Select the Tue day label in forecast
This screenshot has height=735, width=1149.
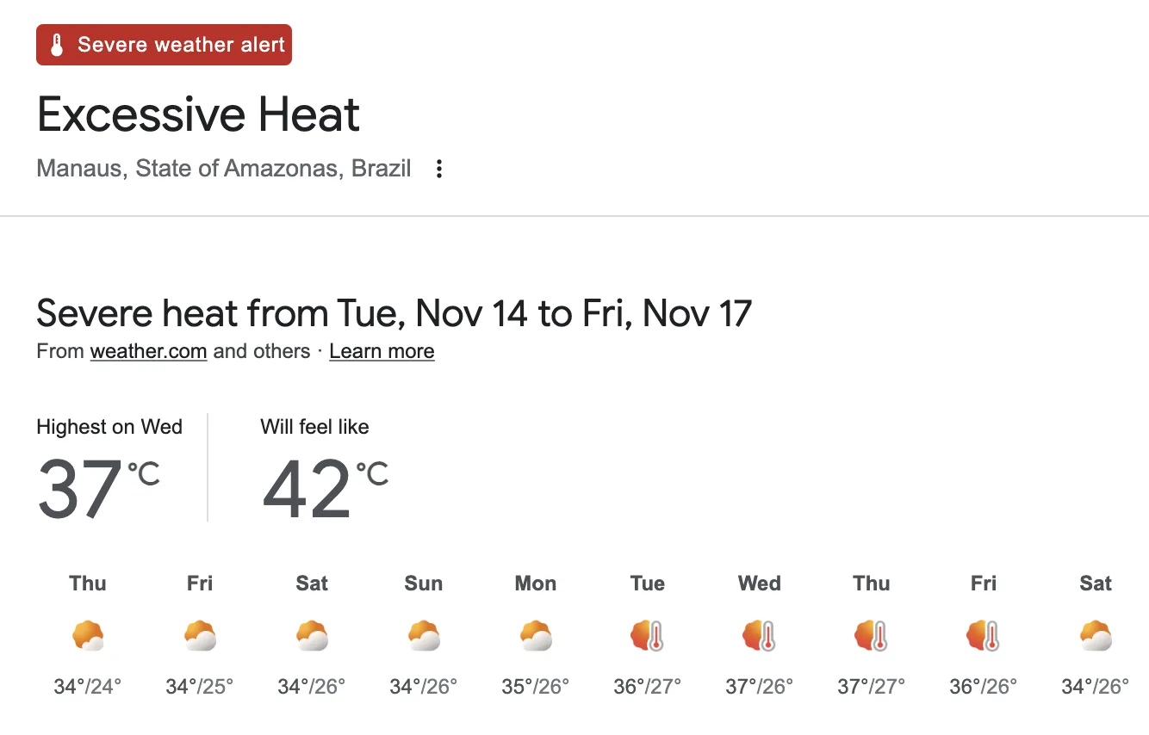648,584
